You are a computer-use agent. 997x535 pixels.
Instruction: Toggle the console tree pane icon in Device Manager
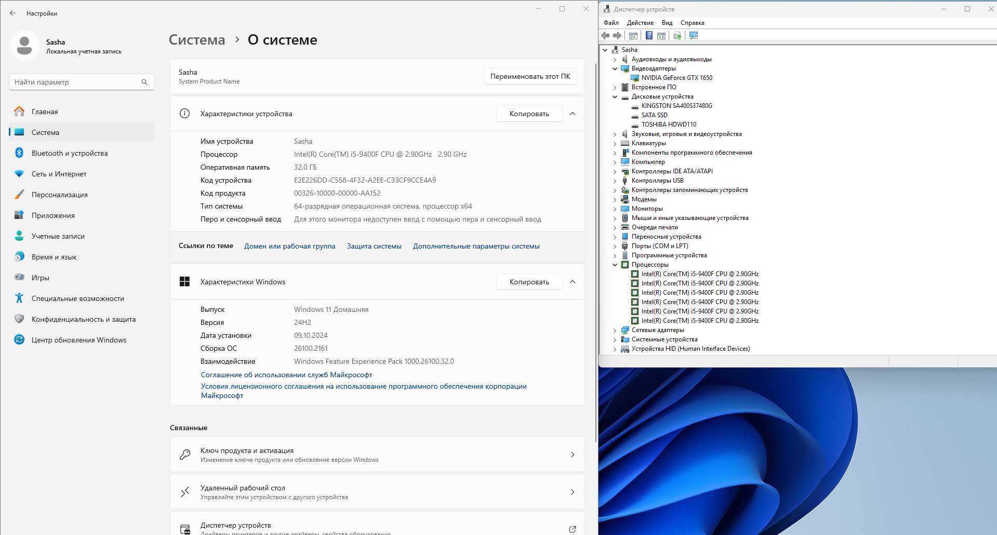(x=633, y=35)
